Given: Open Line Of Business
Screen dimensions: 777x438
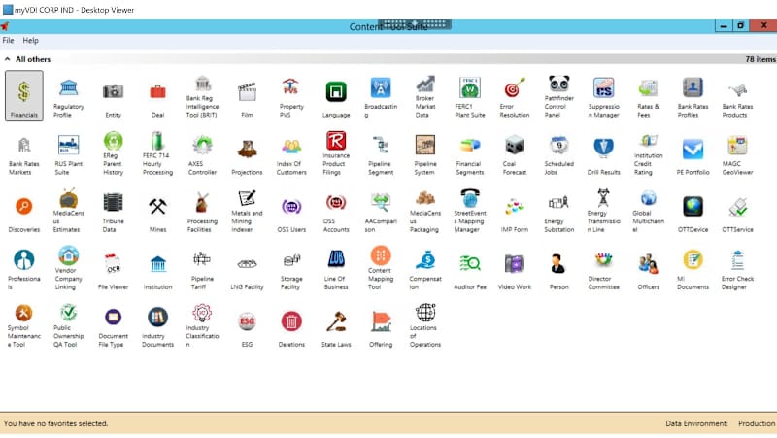Looking at the screenshot, I should [336, 271].
